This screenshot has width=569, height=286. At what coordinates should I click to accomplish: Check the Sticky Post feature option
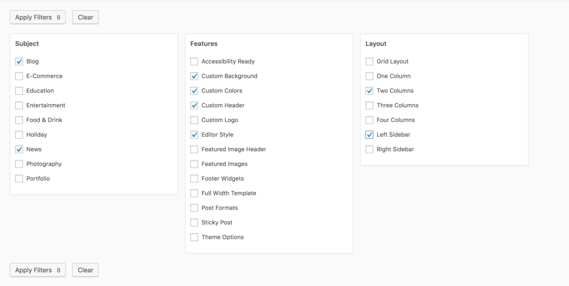click(x=194, y=222)
